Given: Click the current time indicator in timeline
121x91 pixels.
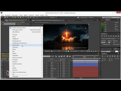Looking at the screenshot, I should click(85, 57).
